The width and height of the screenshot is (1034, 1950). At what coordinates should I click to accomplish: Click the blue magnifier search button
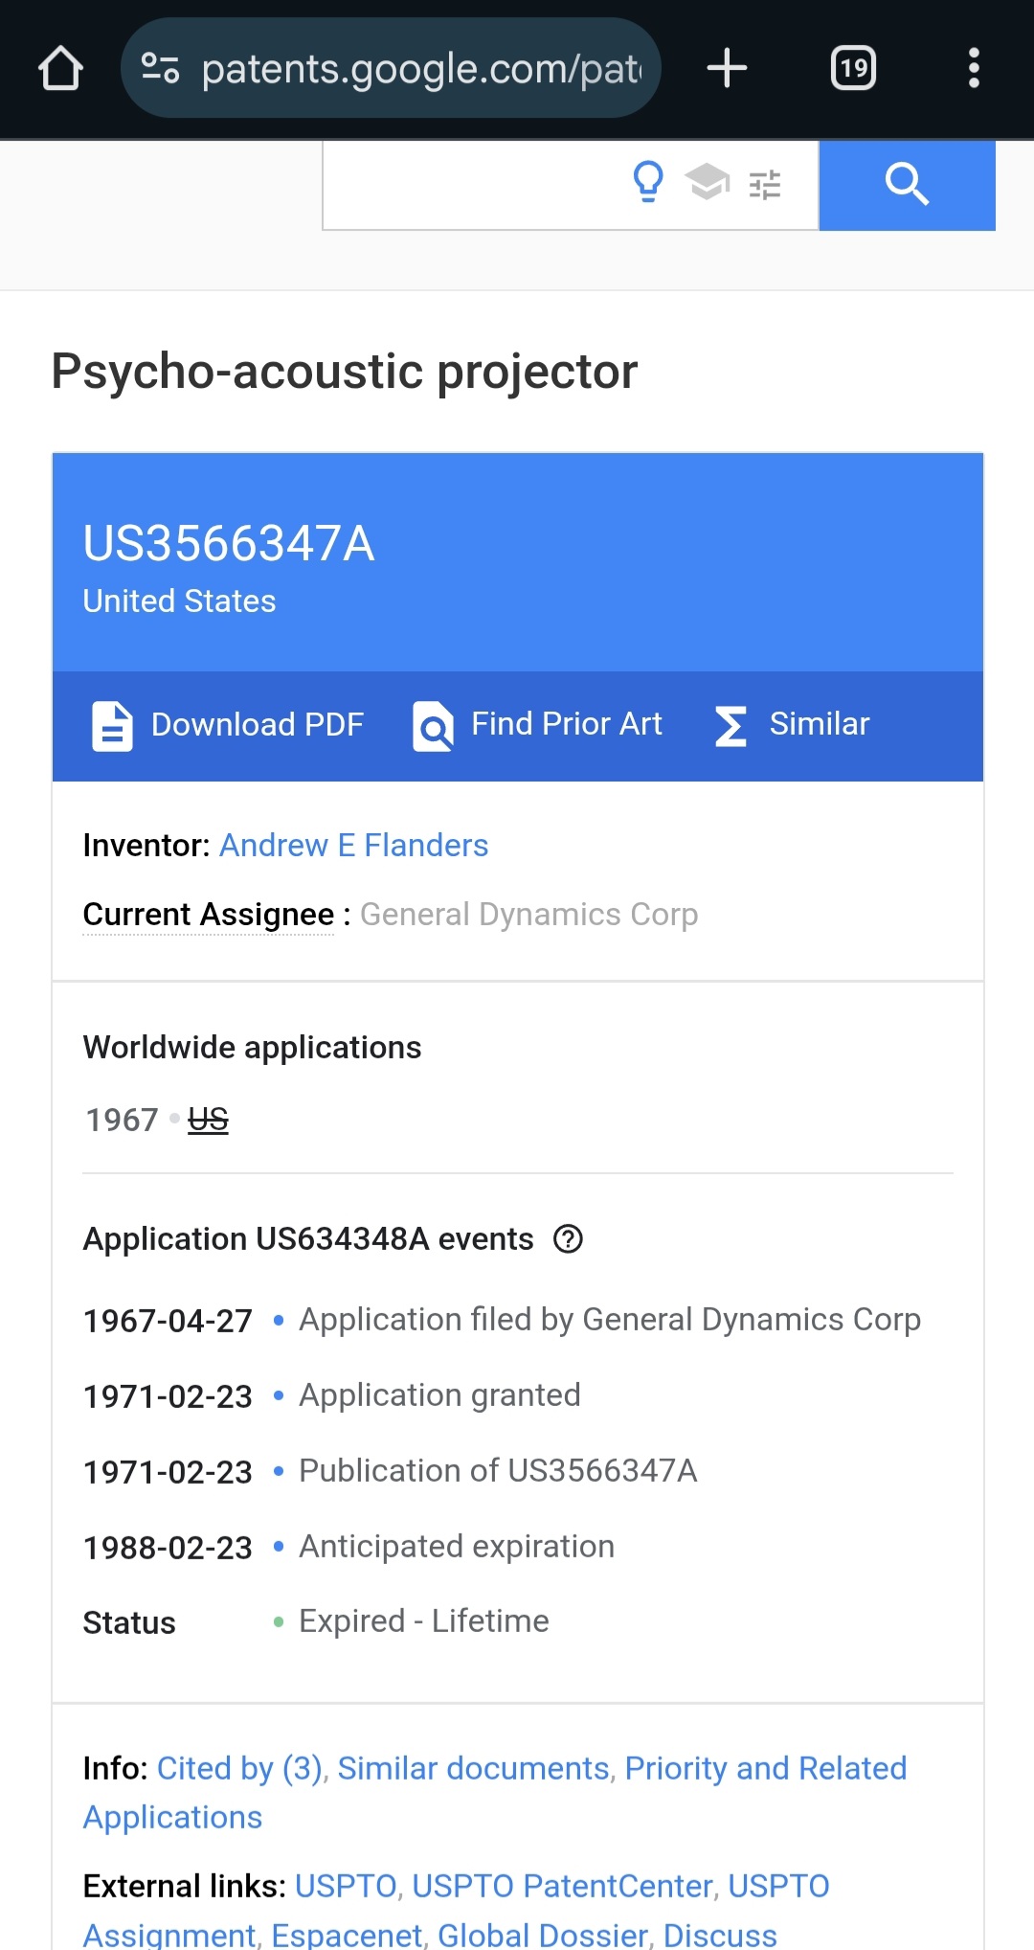(x=907, y=185)
